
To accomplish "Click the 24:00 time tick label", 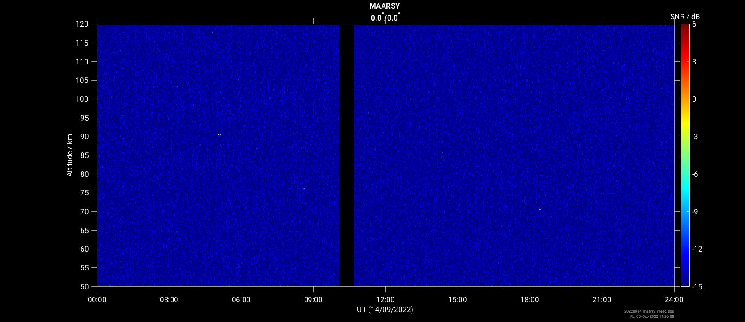I will point(674,300).
